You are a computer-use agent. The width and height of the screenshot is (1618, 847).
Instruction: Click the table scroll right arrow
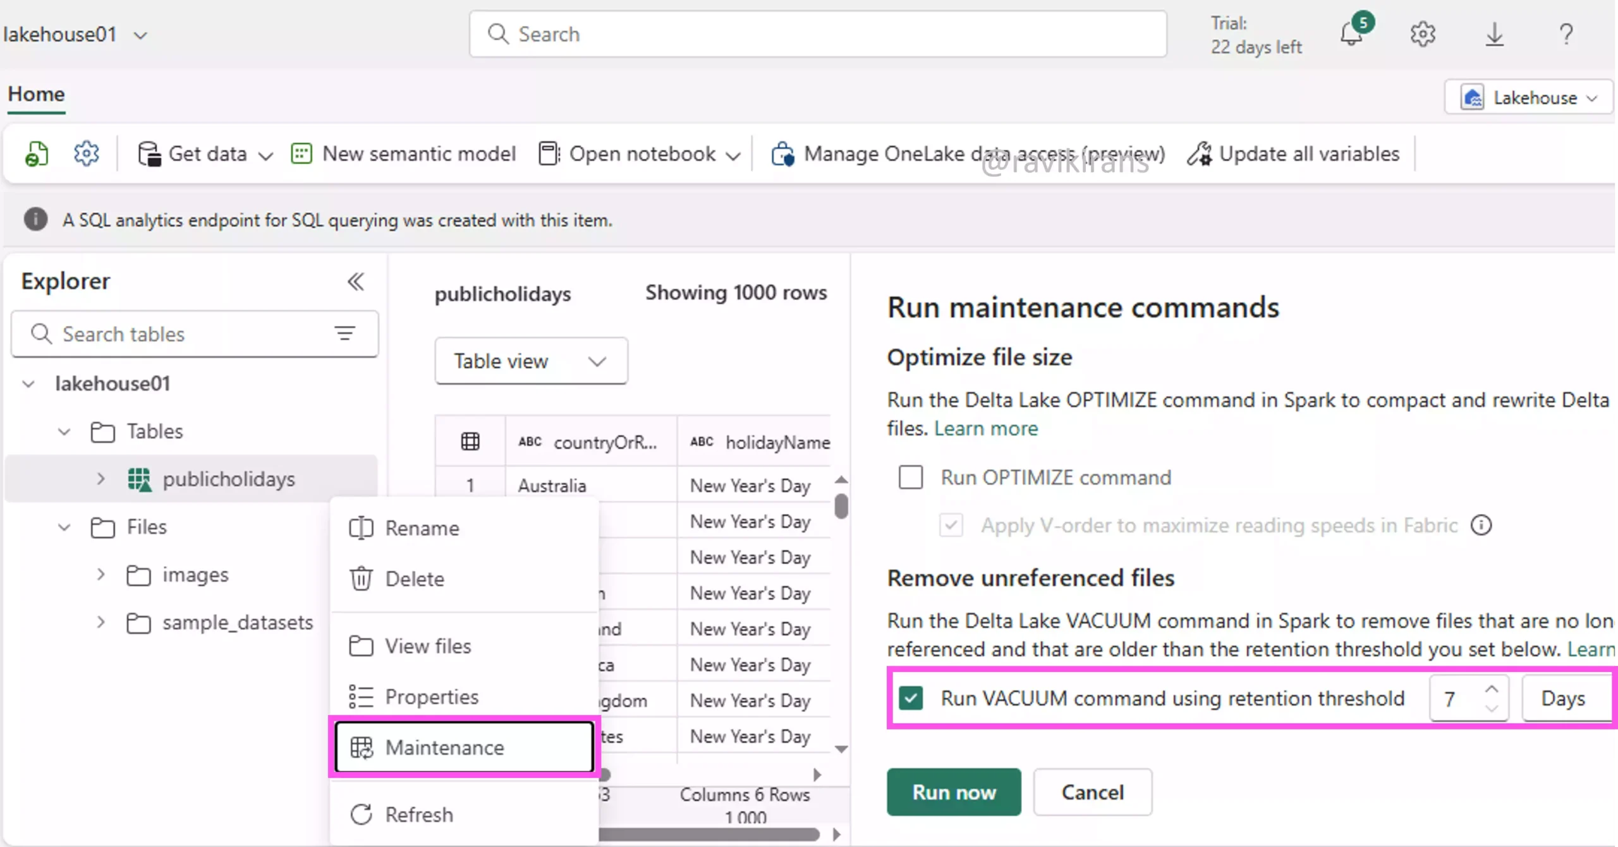click(817, 774)
